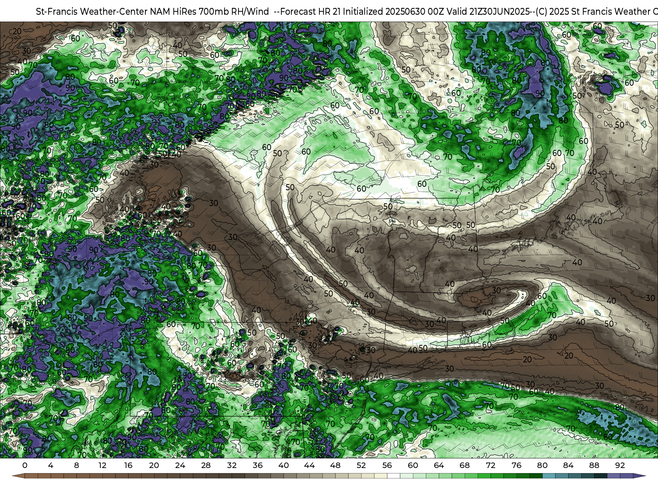Click the legend scale label 36
658x480 pixels.
[258, 465]
